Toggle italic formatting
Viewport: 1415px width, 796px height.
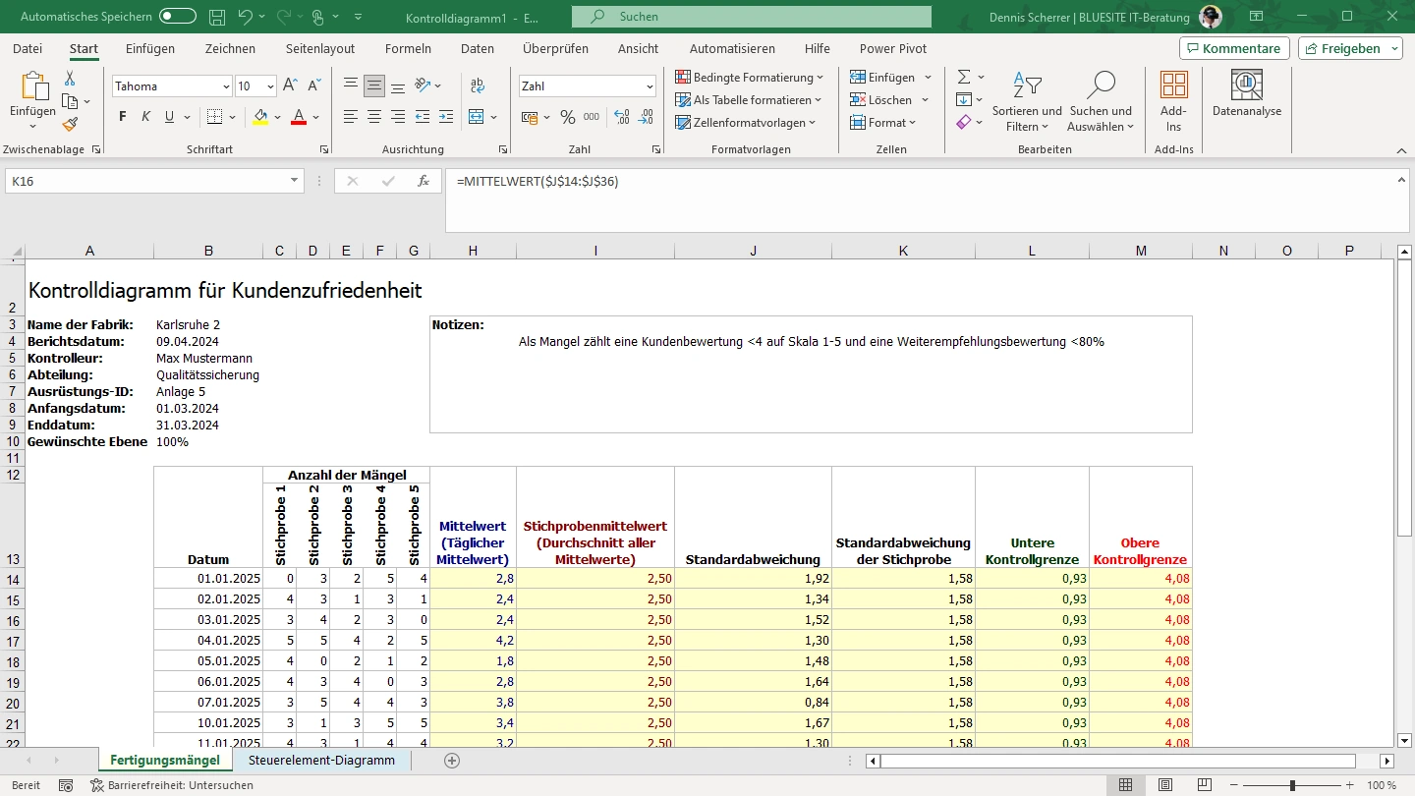[146, 117]
